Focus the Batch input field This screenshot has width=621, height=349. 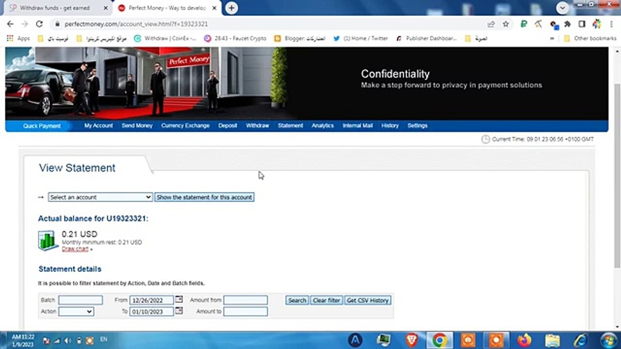81,300
